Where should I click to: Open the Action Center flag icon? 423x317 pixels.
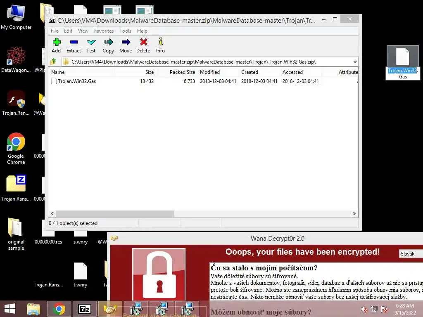coord(384,309)
